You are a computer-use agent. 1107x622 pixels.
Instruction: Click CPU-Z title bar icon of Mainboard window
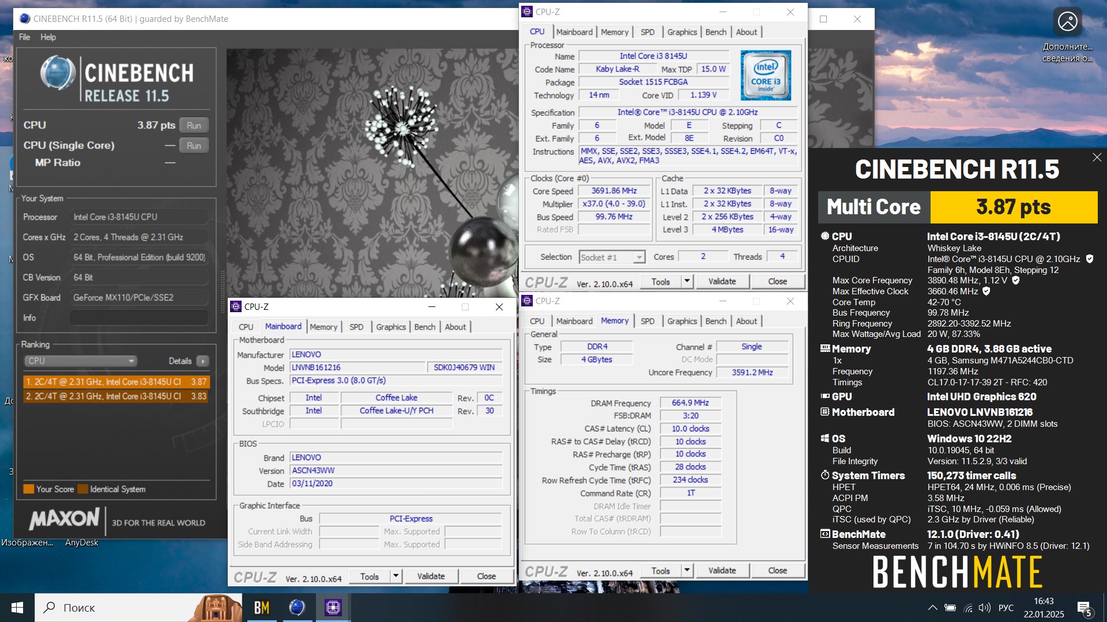(236, 307)
